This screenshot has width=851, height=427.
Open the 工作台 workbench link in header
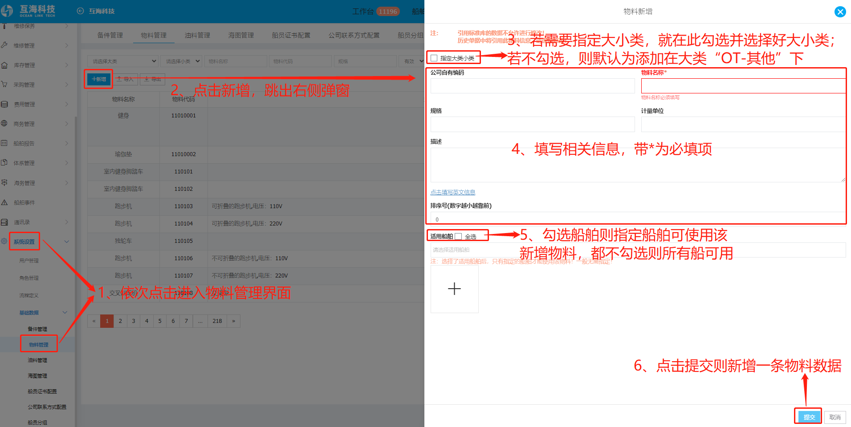point(363,11)
